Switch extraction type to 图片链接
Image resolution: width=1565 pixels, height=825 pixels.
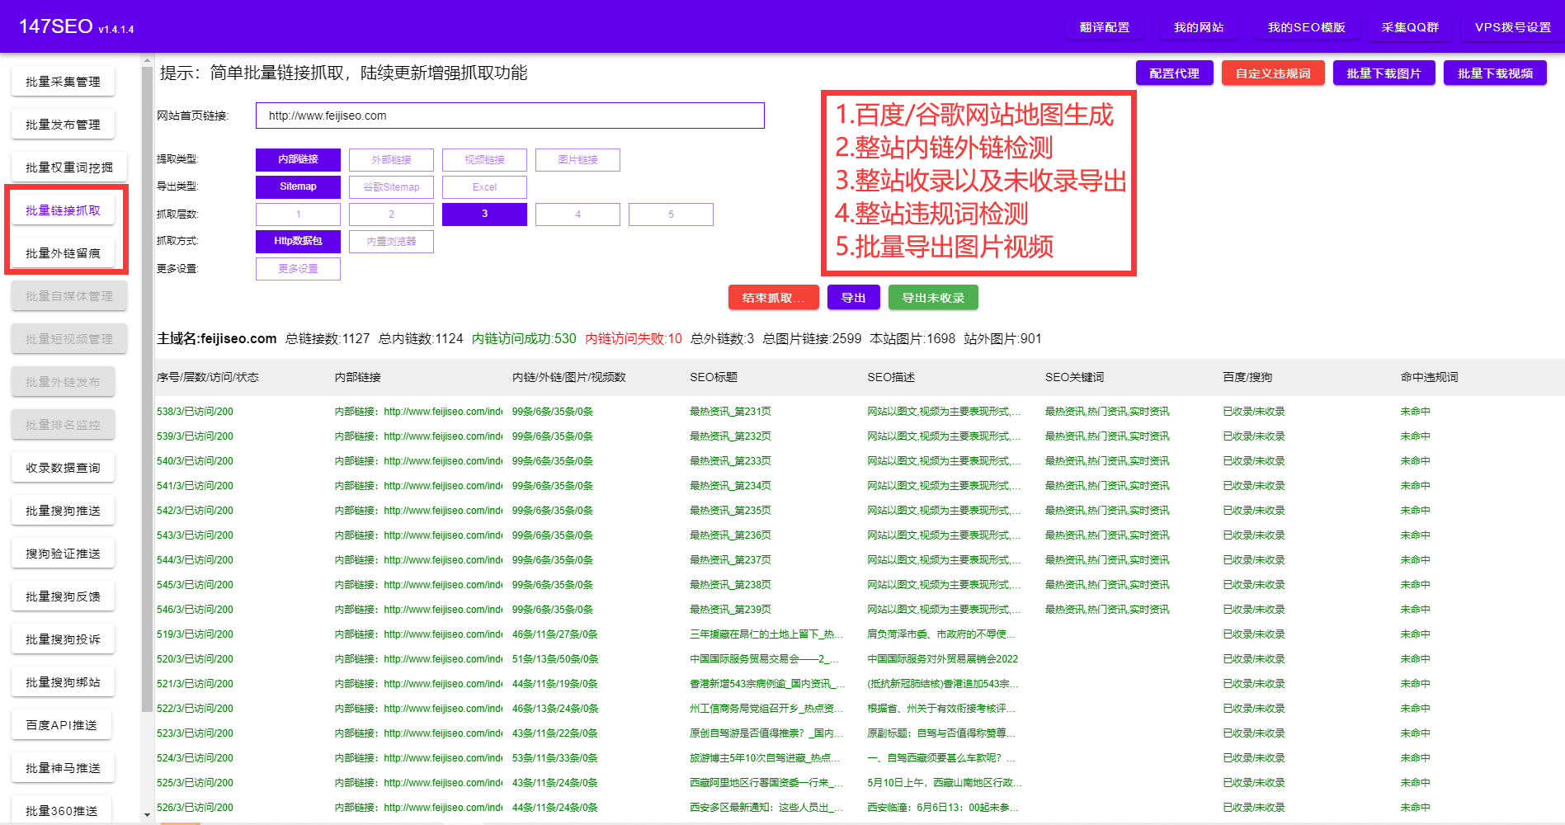click(x=577, y=159)
